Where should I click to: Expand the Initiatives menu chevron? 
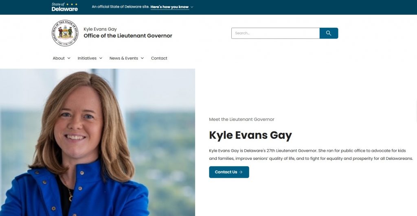[x=101, y=58]
